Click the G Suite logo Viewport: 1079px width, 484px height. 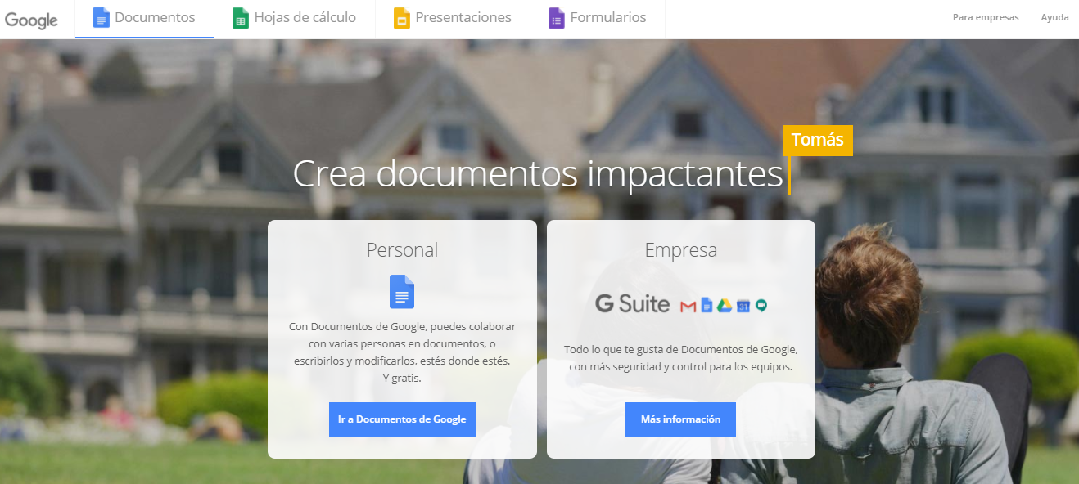pos(633,304)
